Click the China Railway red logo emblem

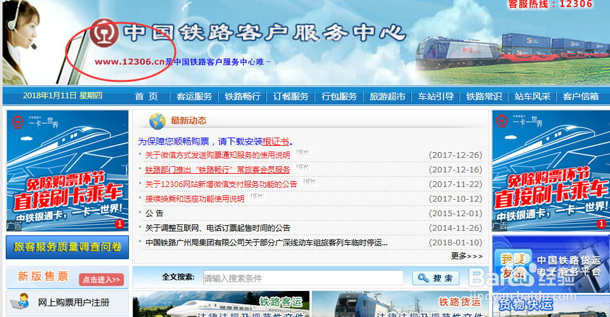tap(104, 32)
